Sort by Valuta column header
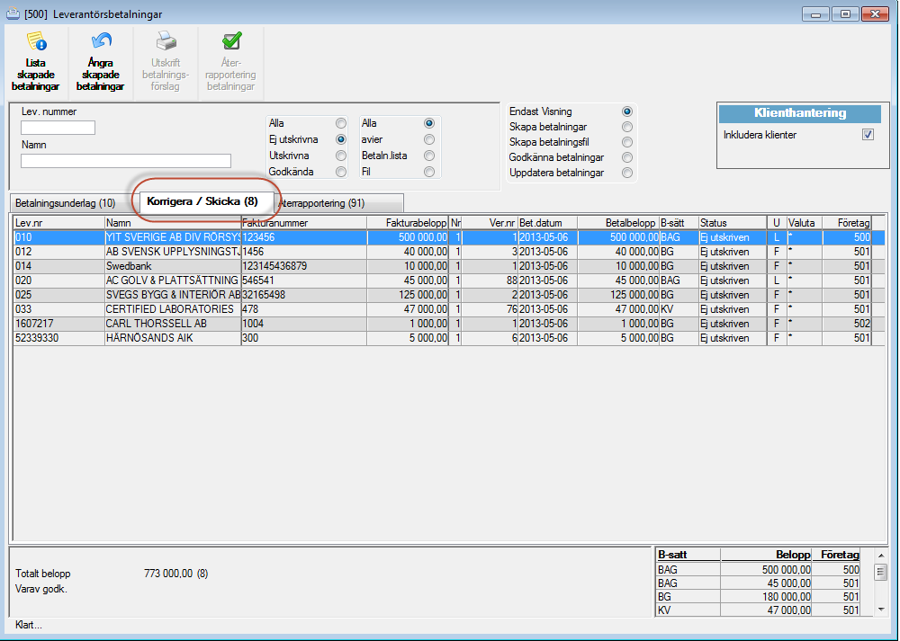 click(x=804, y=222)
